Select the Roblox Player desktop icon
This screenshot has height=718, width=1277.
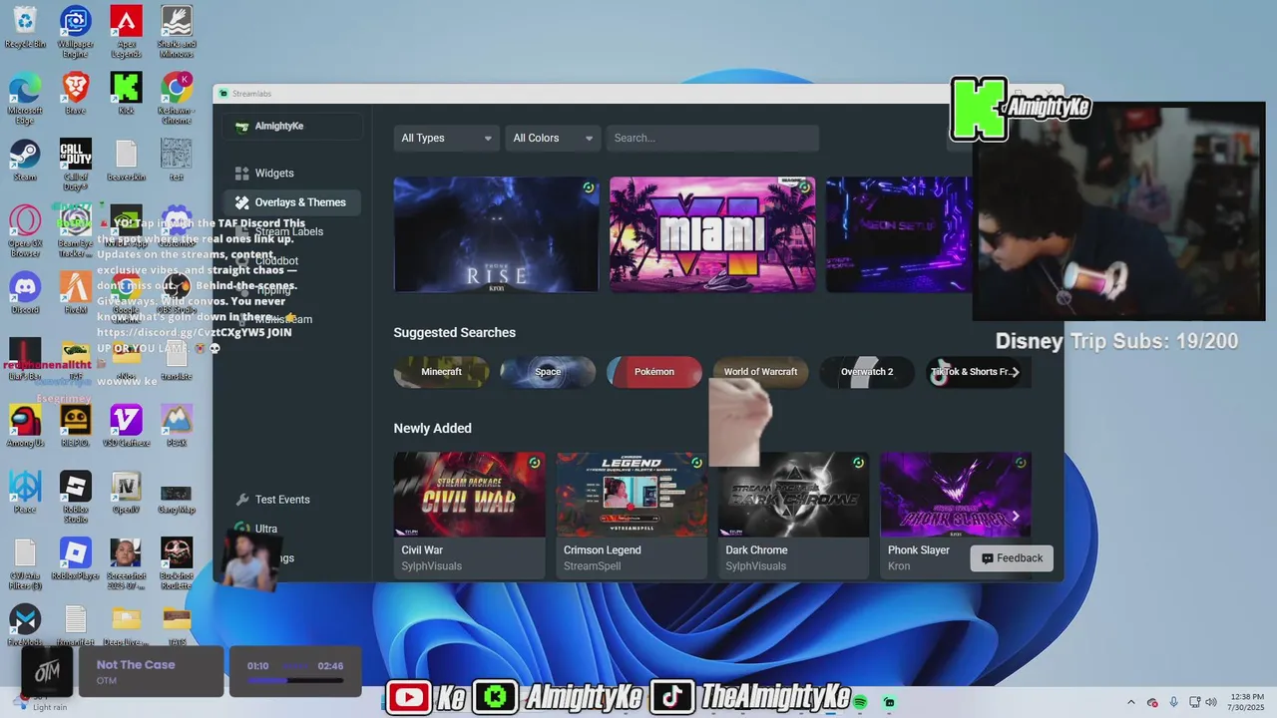(76, 559)
